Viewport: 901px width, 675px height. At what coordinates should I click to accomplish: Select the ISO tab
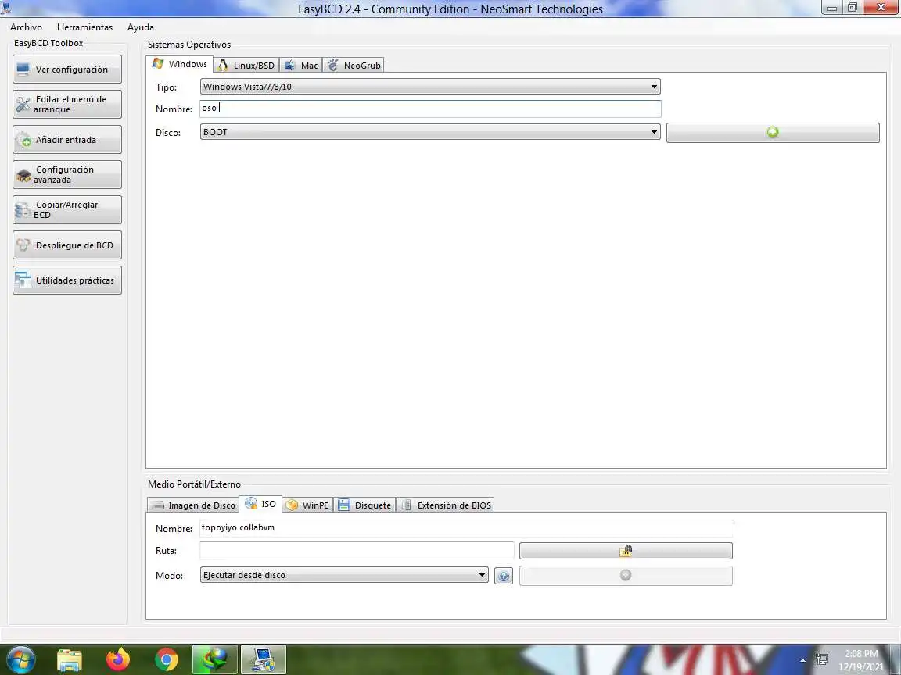pos(260,504)
